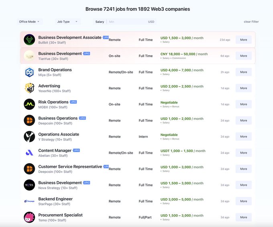The width and height of the screenshot is (273, 227).
Task: Click URG badge next to Risk Operations
Action: point(73,102)
